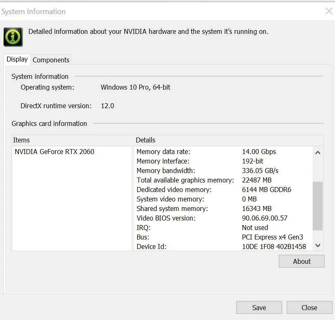This screenshot has width=335, height=320.
Task: Click the 0 MB system video memory value
Action: pos(249,199)
